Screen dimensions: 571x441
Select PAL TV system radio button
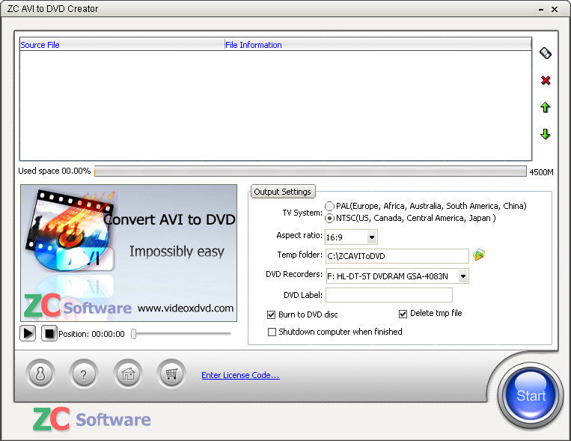(329, 207)
